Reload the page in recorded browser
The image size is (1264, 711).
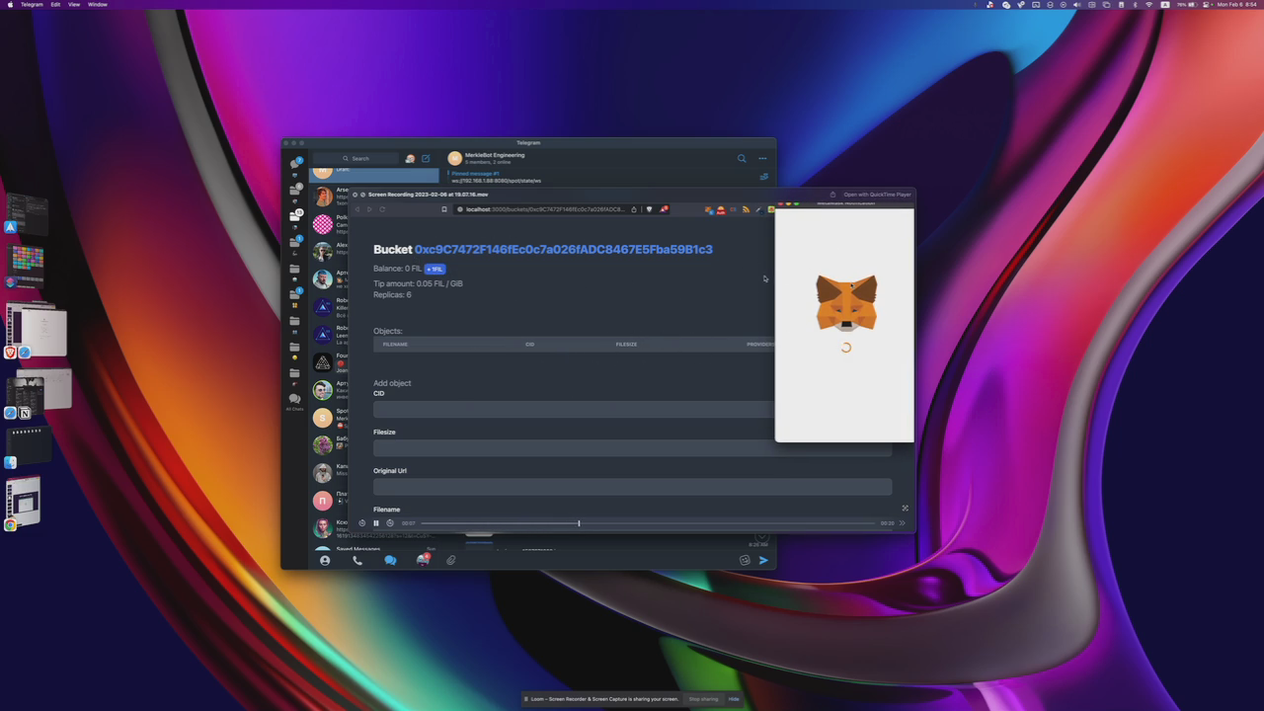click(x=382, y=209)
